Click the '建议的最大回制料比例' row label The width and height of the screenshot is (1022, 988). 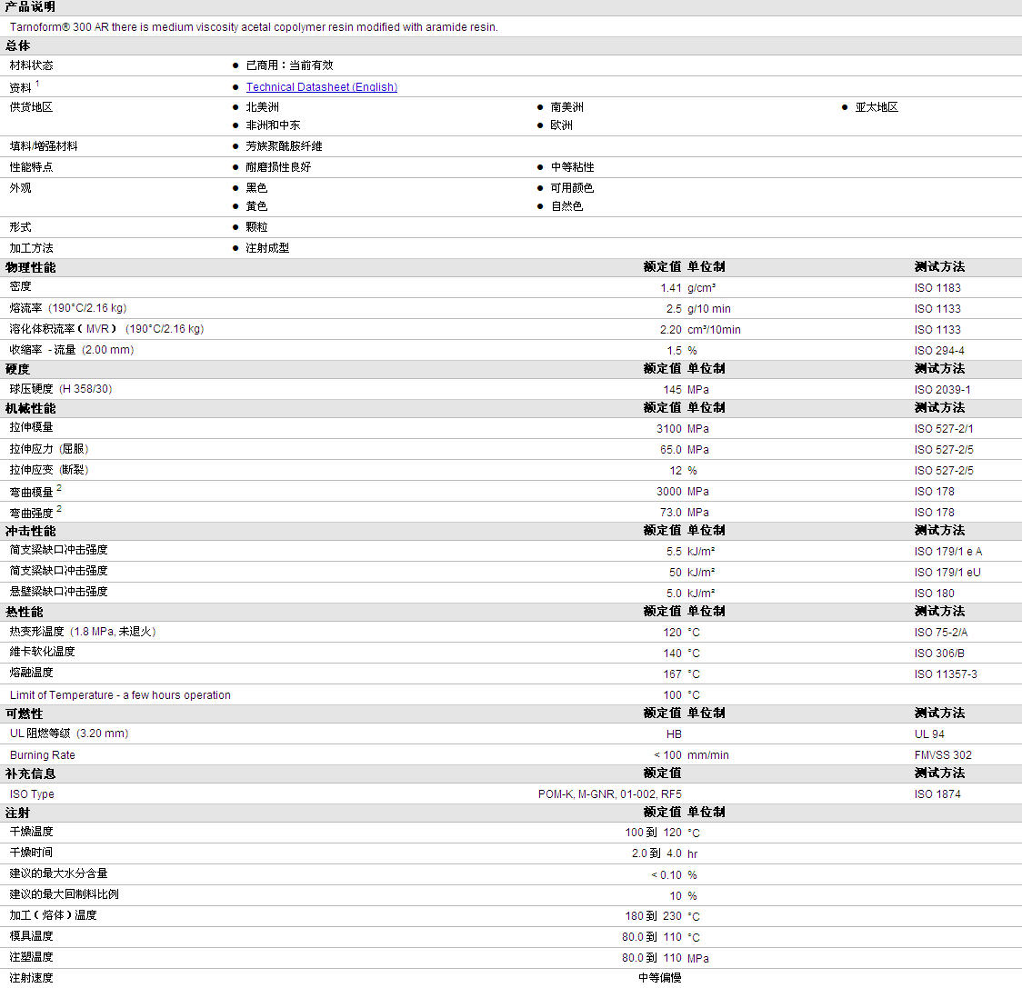pyautogui.click(x=64, y=894)
